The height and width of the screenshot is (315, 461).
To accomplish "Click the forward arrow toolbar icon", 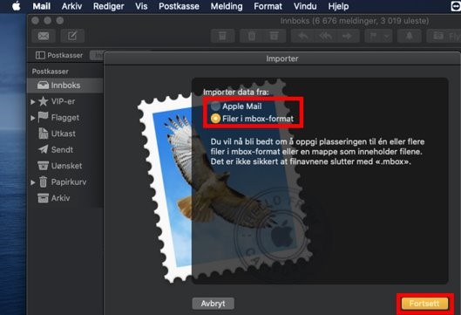I will click(347, 36).
